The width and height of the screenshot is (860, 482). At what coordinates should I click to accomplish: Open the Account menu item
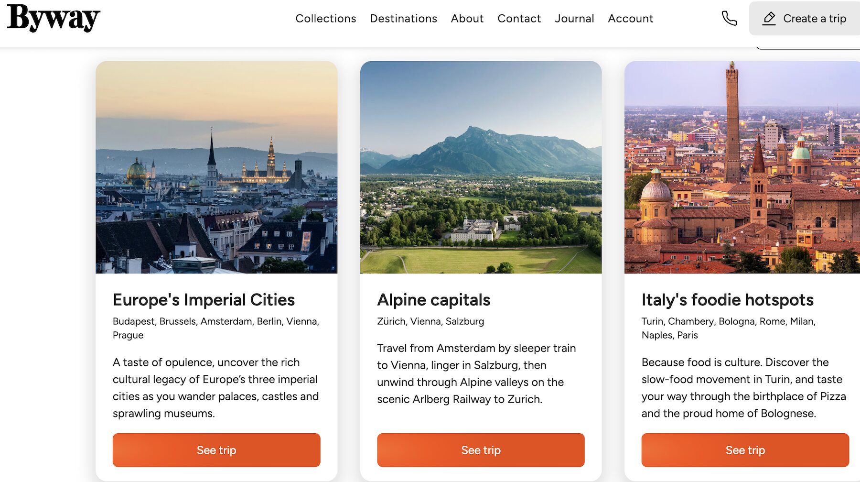630,19
